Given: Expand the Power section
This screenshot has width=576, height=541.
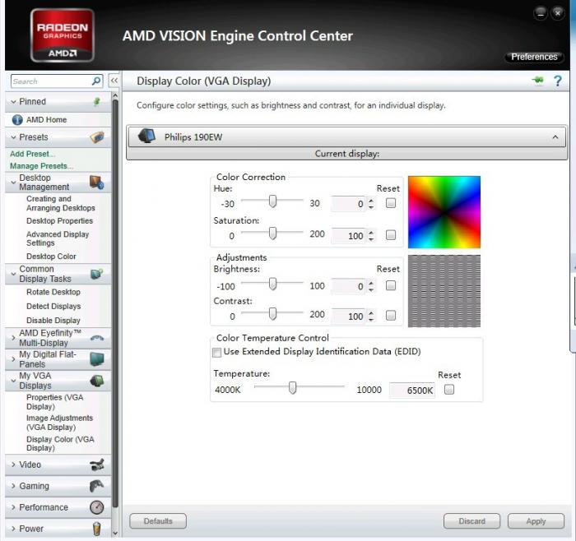Looking at the screenshot, I should point(14,529).
